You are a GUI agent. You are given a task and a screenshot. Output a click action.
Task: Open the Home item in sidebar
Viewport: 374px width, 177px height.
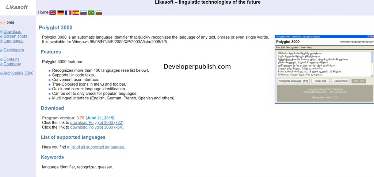9,22
